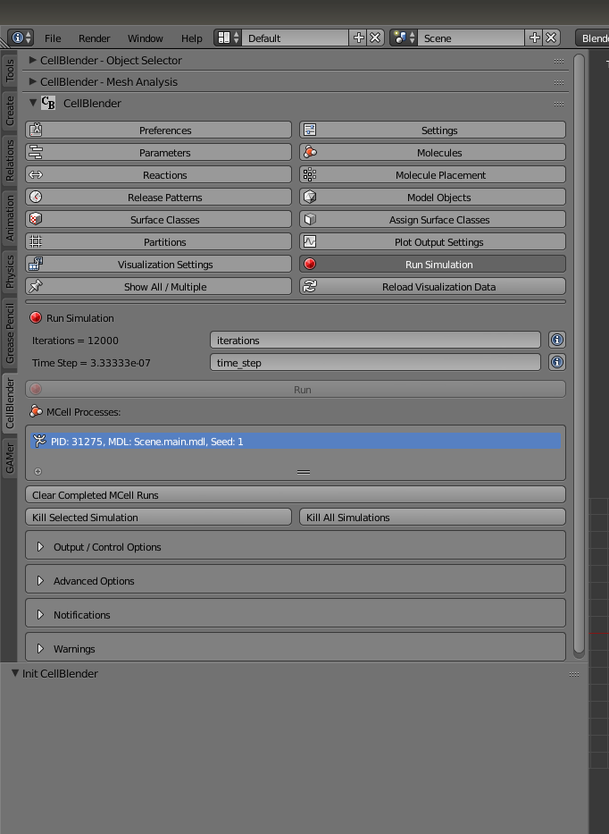Click the CB logo icon in CellBlender header

pyautogui.click(x=48, y=103)
